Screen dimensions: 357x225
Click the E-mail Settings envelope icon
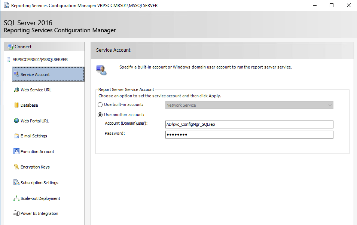[x=16, y=136]
